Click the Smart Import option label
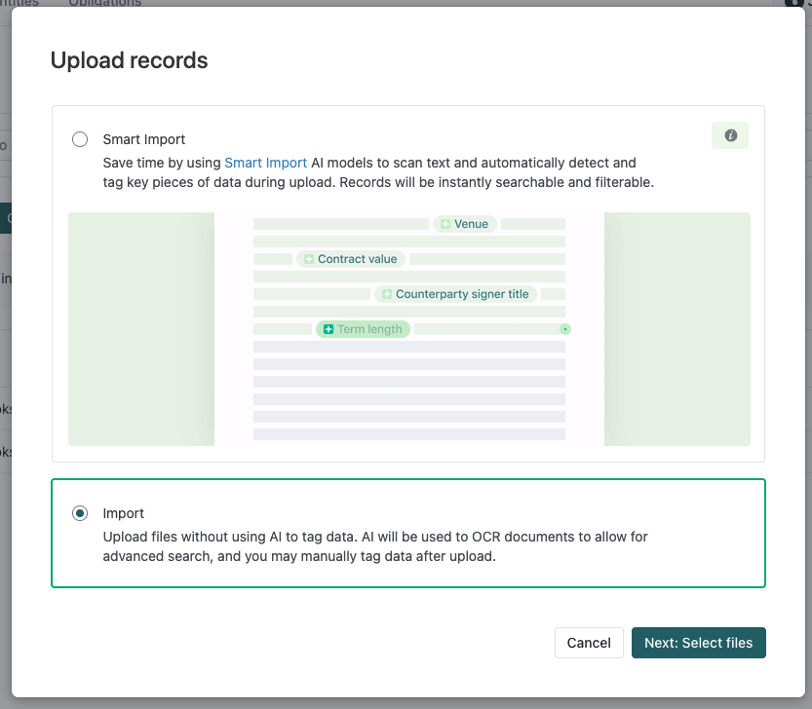Image resolution: width=812 pixels, height=709 pixels. [x=144, y=139]
